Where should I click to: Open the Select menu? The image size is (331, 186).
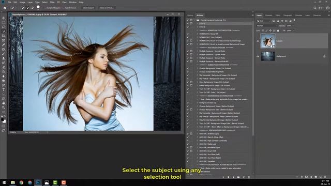point(45,2)
